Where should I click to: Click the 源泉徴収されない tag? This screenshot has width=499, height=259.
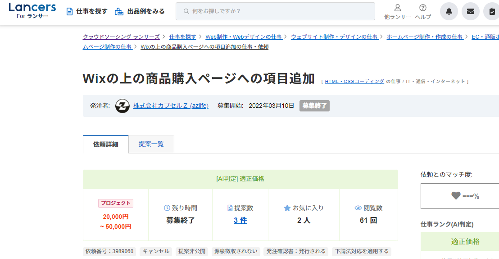[236, 251]
